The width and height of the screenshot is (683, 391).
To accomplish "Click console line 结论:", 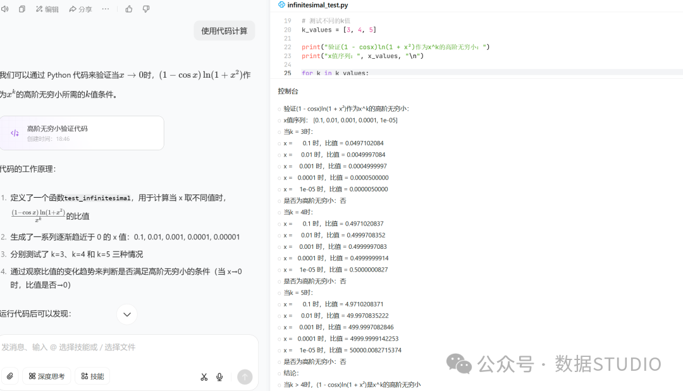I will tap(292, 373).
